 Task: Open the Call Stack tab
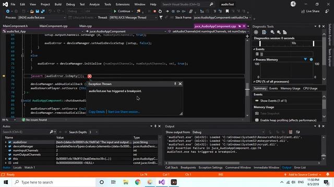(x=172, y=167)
